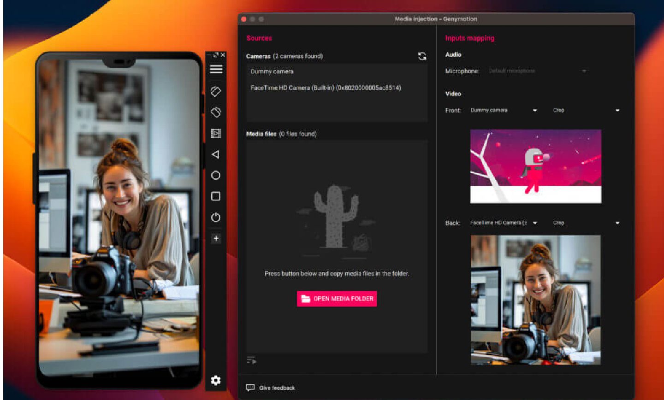Click the Inputs mapping heading
Image resolution: width=664 pixels, height=400 pixels.
[x=469, y=38]
